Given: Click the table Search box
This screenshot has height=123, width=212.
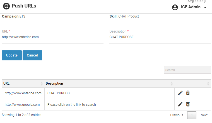Looking at the screenshot, I should (x=187, y=70).
